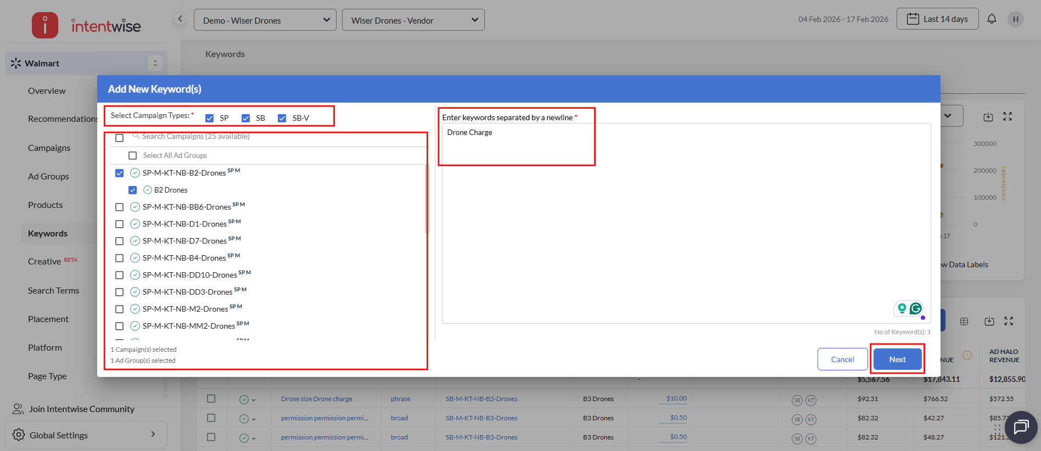Open the Demo - Wiser Drones dropdown
The width and height of the screenshot is (1041, 451).
(x=265, y=20)
